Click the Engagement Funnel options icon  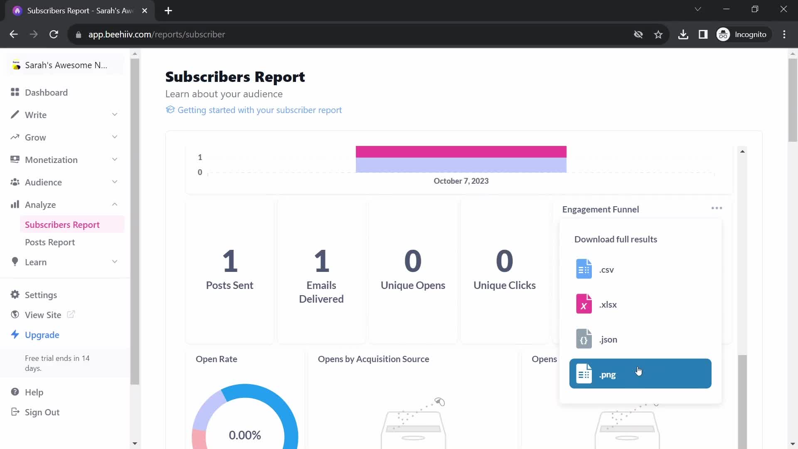(718, 208)
